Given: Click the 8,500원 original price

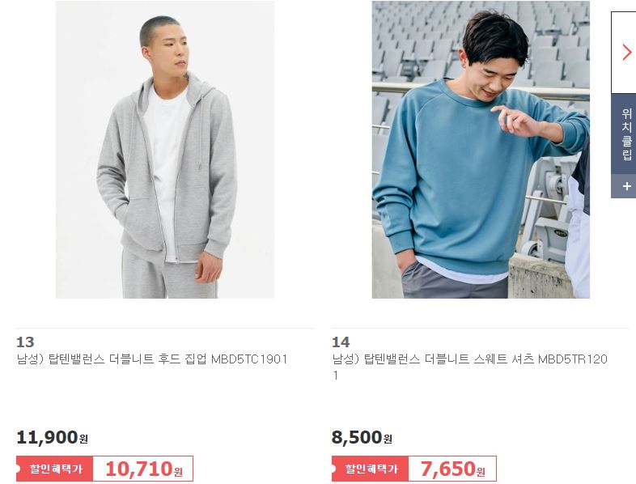Looking at the screenshot, I should (x=362, y=437).
